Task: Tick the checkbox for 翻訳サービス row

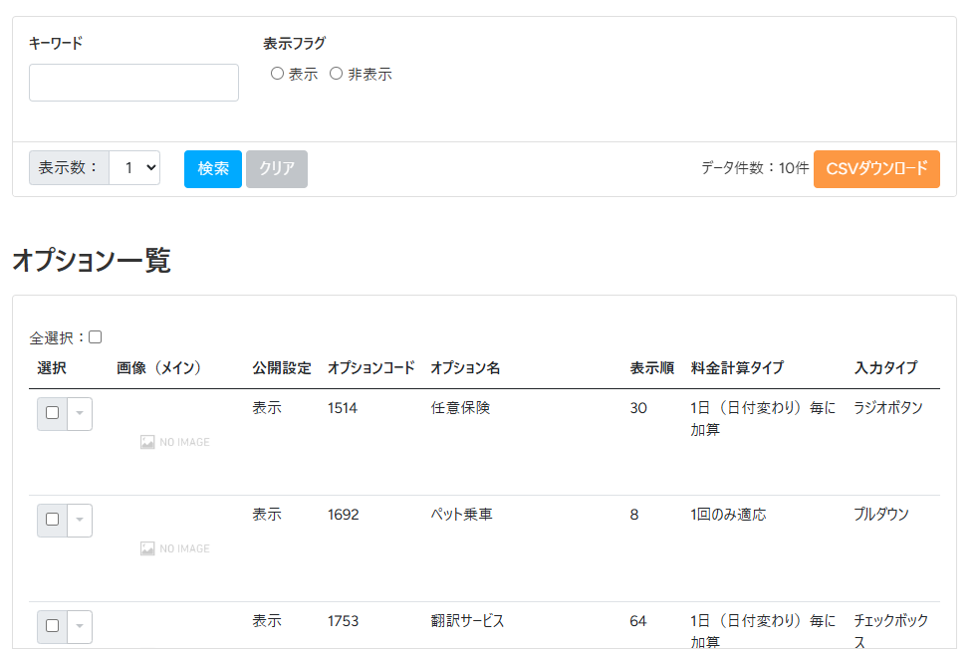Action: (53, 626)
